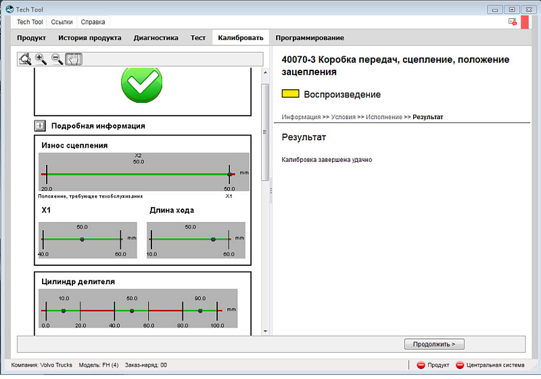Click the Износ сцепления heading
This screenshot has width=541, height=379.
(x=74, y=146)
